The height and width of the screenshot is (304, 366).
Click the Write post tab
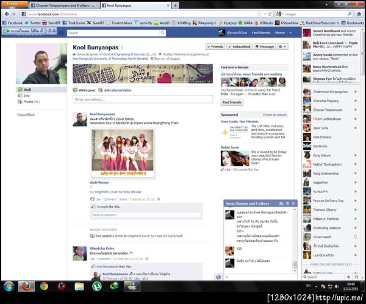point(84,90)
